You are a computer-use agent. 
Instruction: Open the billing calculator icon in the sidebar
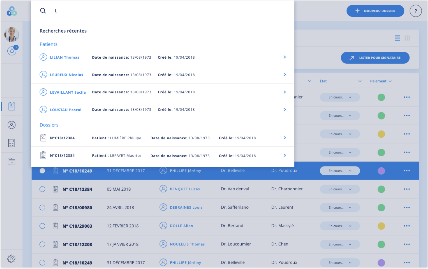coord(12,143)
